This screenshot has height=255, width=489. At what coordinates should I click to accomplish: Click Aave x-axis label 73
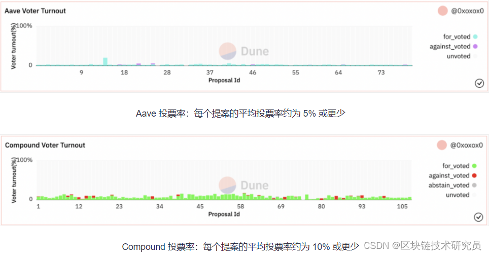coord(381,72)
